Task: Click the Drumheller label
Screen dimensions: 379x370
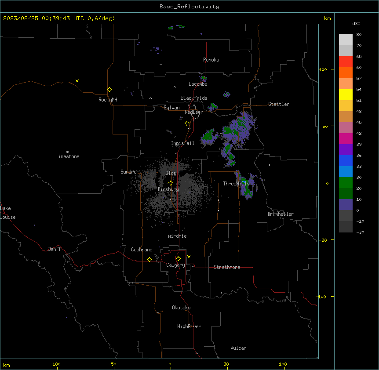Action: coord(281,214)
